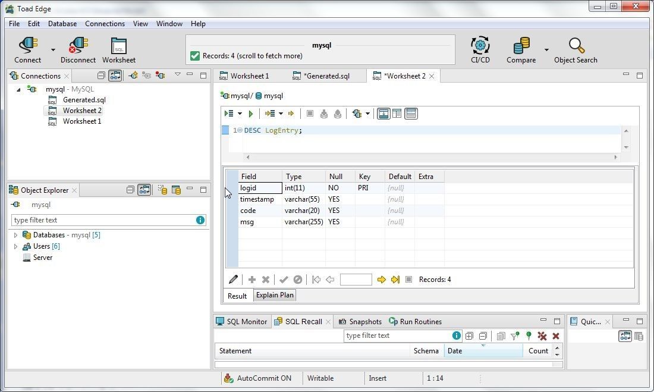
Task: Click the Type column header
Action: pyautogui.click(x=304, y=177)
